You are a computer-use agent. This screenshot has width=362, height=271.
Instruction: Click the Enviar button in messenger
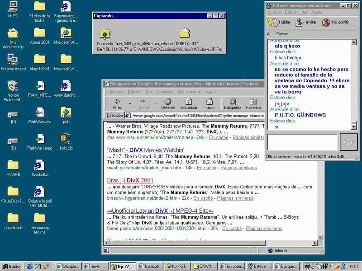[x=349, y=142]
